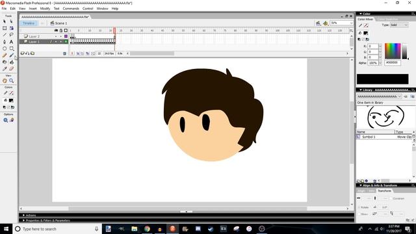The height and width of the screenshot is (234, 416).
Task: Click the Add Motion Guide icon
Action: point(27,53)
